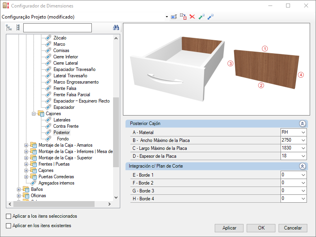Open Espesor de la Placa dropdown
316x237 pixels.
coord(303,156)
